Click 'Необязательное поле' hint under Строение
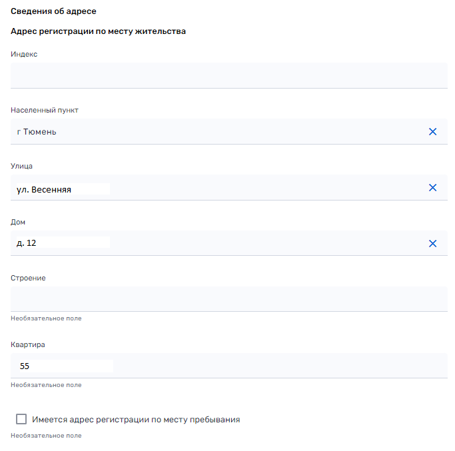455x451 pixels. point(46,318)
